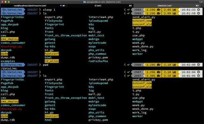Click the green checkmark in the 16:01:59 row

point(128,13)
